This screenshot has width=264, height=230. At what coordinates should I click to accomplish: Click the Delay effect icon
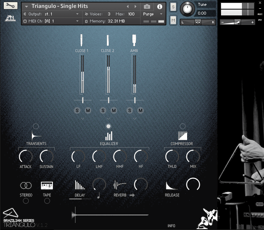coord(79,185)
